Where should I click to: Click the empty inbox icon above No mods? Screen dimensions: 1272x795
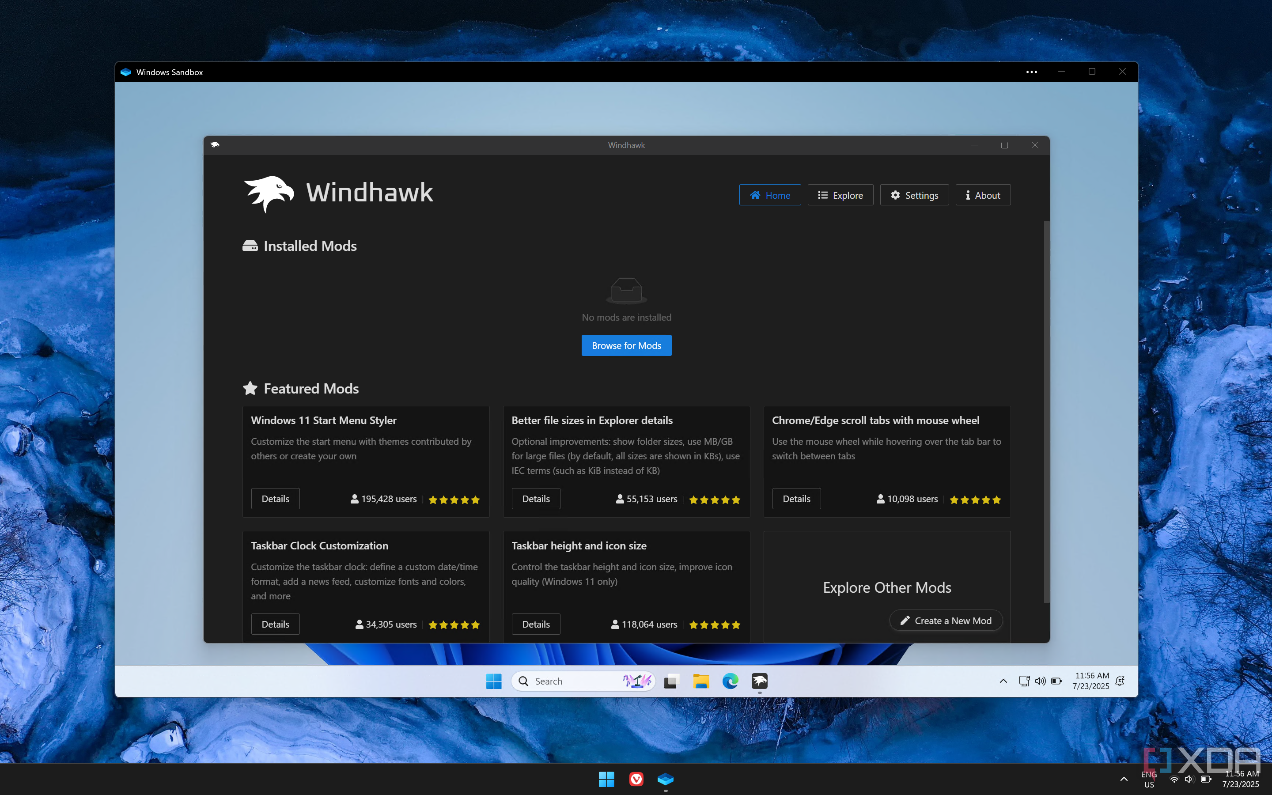(627, 291)
